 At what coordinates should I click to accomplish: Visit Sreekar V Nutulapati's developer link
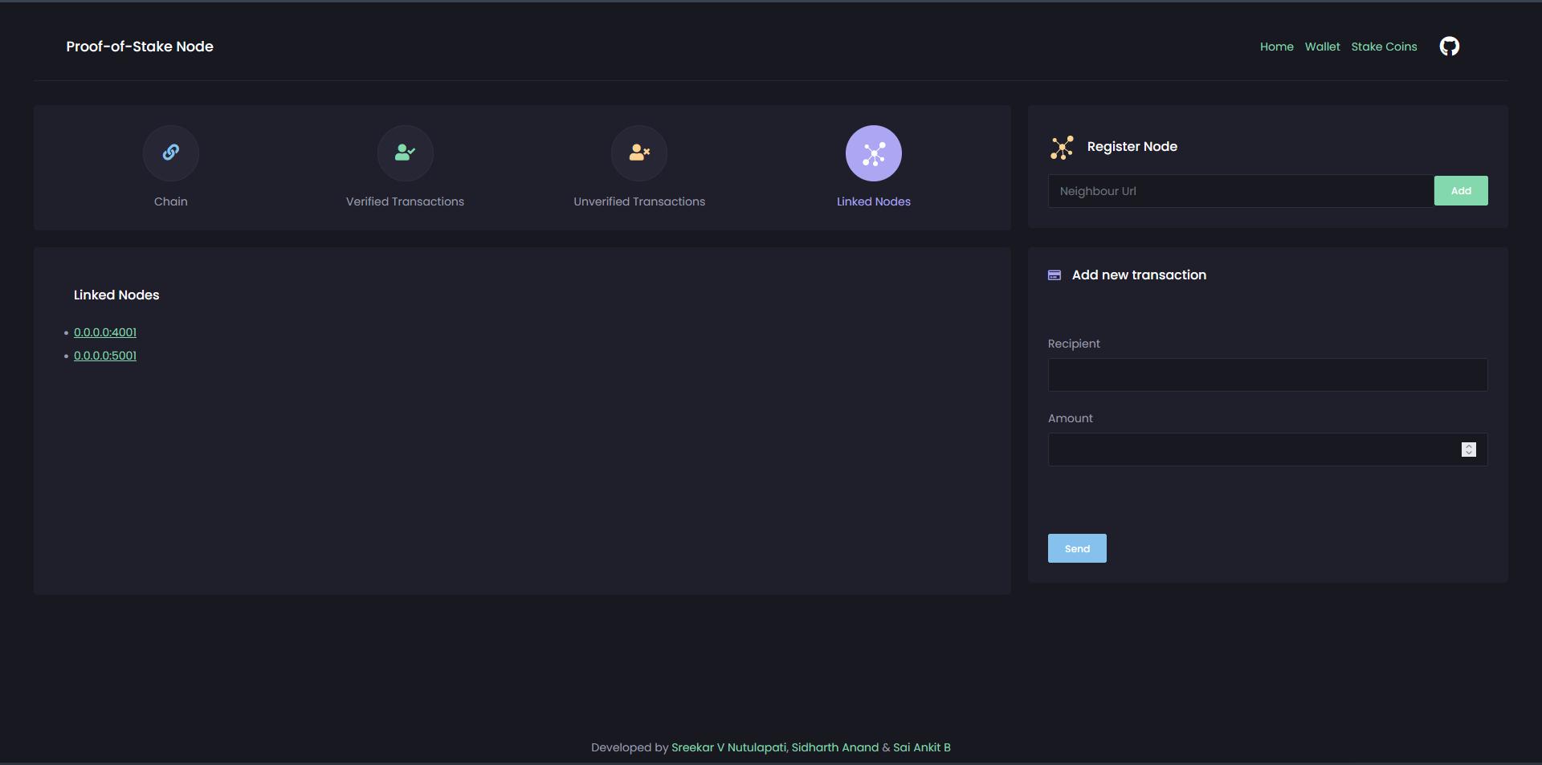pyautogui.click(x=728, y=747)
